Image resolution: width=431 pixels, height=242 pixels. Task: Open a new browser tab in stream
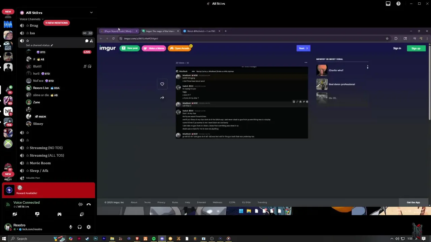tap(226, 31)
